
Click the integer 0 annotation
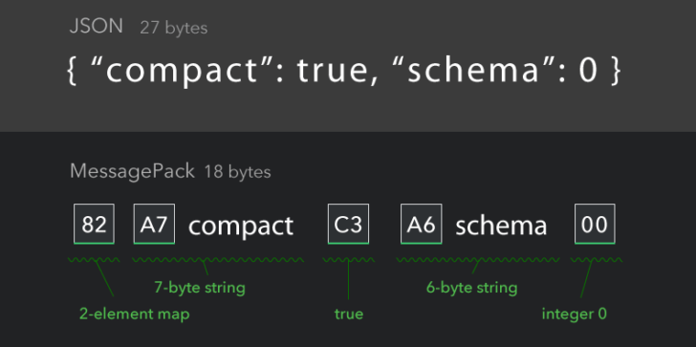(x=575, y=314)
